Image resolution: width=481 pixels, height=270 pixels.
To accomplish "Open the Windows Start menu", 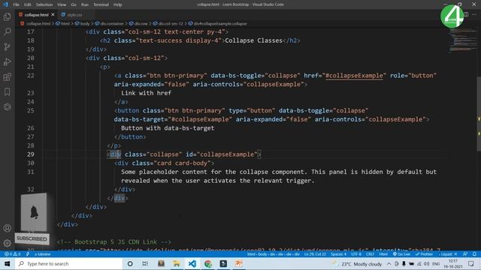I will tap(7, 263).
